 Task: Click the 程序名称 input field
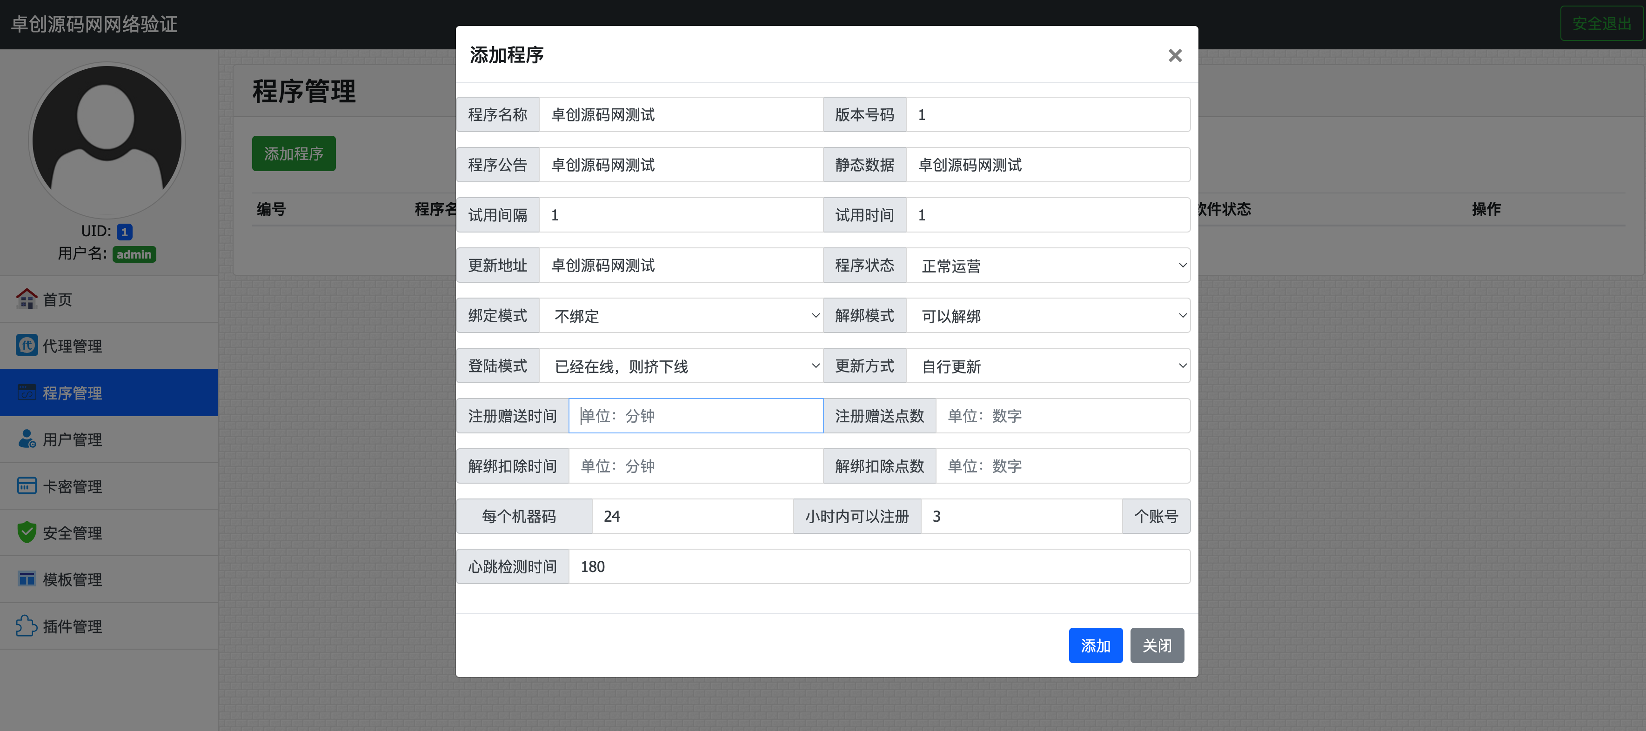[681, 114]
